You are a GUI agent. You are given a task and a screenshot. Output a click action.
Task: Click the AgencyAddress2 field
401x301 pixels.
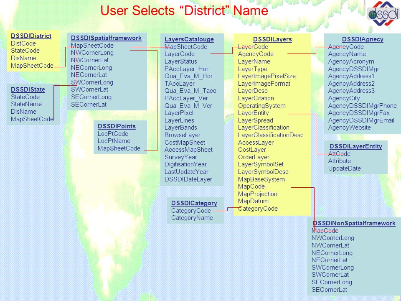coord(351,84)
